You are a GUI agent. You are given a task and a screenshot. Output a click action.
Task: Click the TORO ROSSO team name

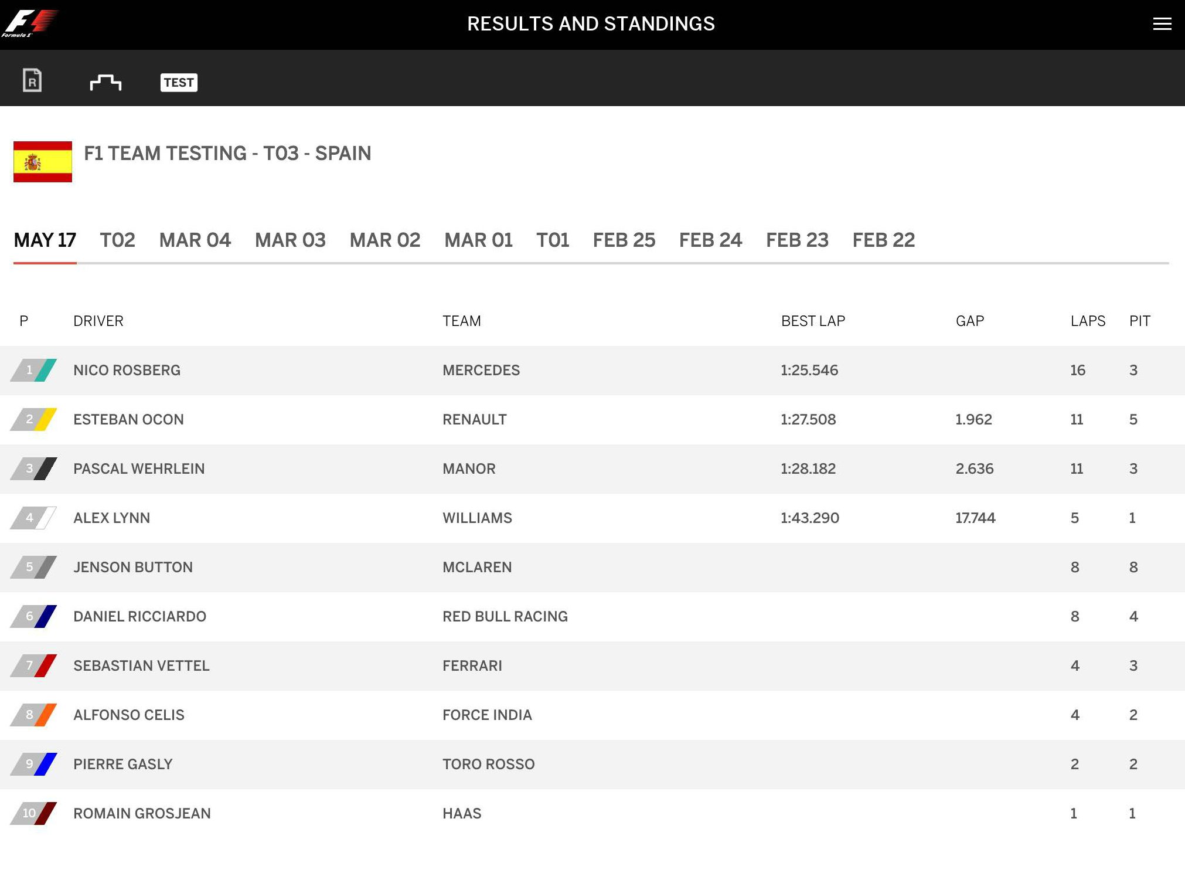[x=489, y=765]
